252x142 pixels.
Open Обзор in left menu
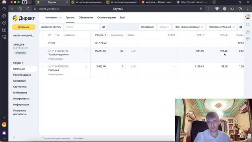[17, 63]
